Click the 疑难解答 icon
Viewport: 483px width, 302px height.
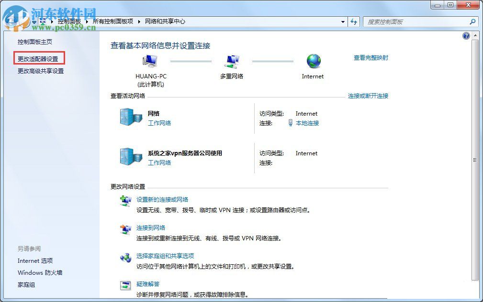(x=125, y=285)
